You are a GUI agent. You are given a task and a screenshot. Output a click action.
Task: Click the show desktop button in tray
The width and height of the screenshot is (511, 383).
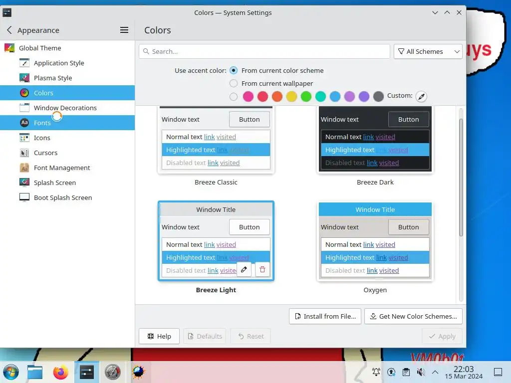pos(498,372)
